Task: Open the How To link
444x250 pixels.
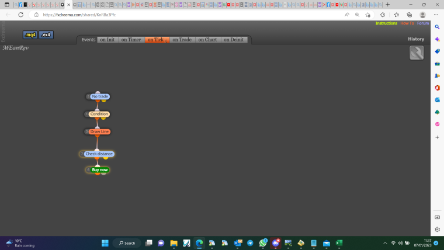Action: tap(407, 23)
